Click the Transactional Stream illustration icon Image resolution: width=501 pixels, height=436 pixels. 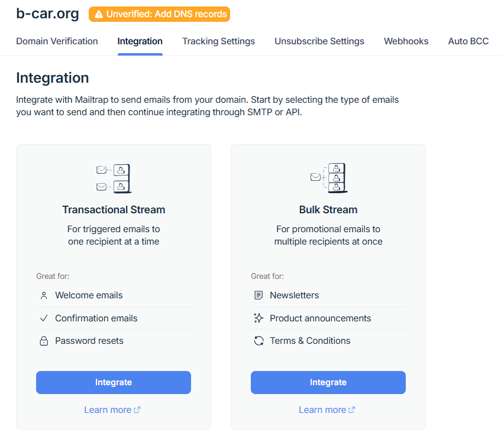click(x=114, y=178)
